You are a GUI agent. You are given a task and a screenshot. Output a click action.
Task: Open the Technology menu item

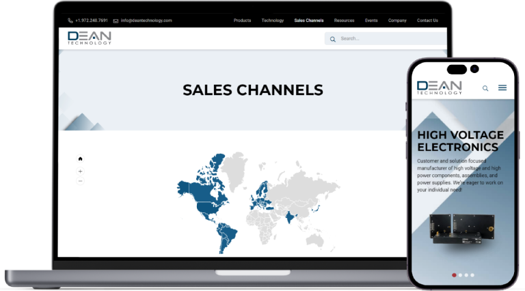(272, 20)
